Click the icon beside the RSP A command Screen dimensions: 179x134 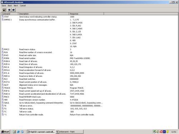[3, 91]
